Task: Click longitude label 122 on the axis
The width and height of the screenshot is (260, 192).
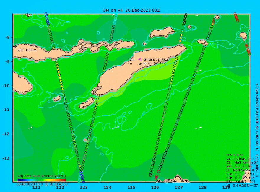Action: coord(60,188)
